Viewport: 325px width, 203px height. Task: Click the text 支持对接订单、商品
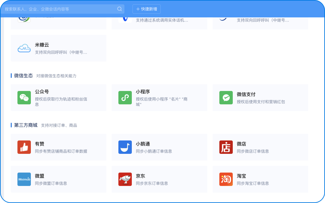coord(59,125)
